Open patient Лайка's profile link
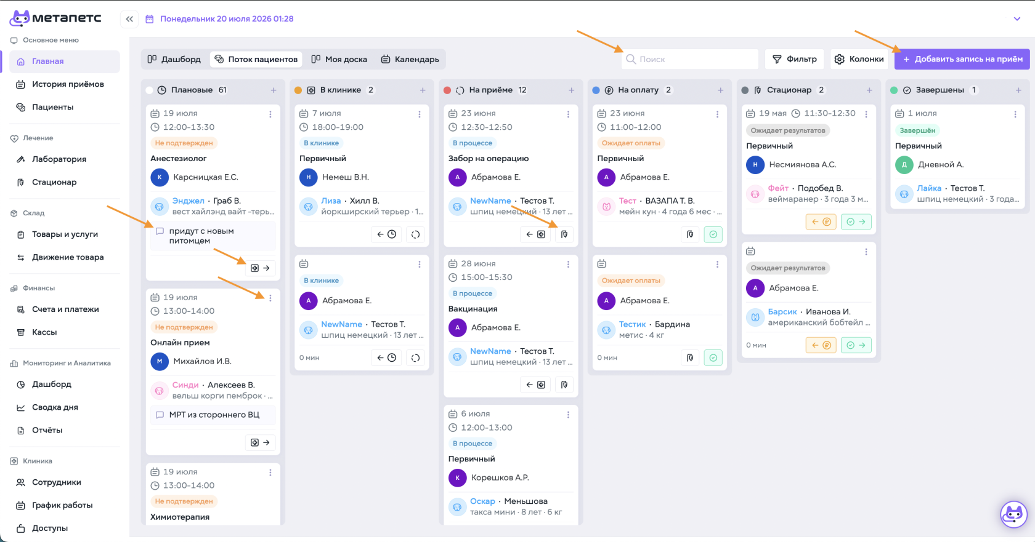This screenshot has width=1035, height=542. (929, 188)
